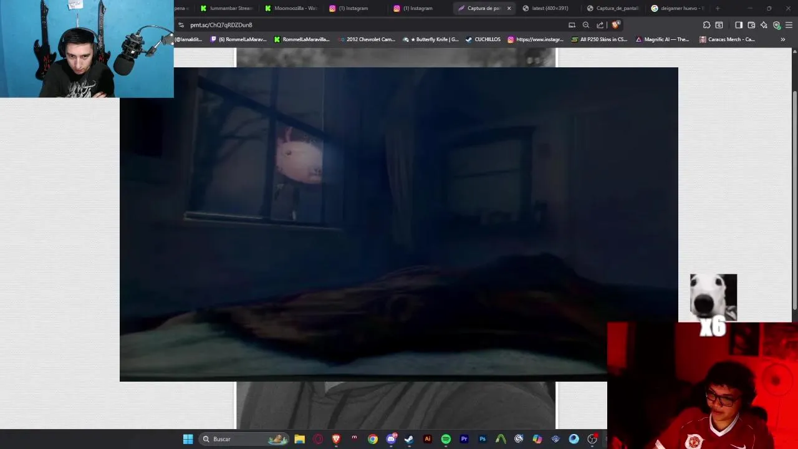The height and width of the screenshot is (449, 798).
Task: Open All P250 Skins in CS bookmark
Action: point(599,39)
